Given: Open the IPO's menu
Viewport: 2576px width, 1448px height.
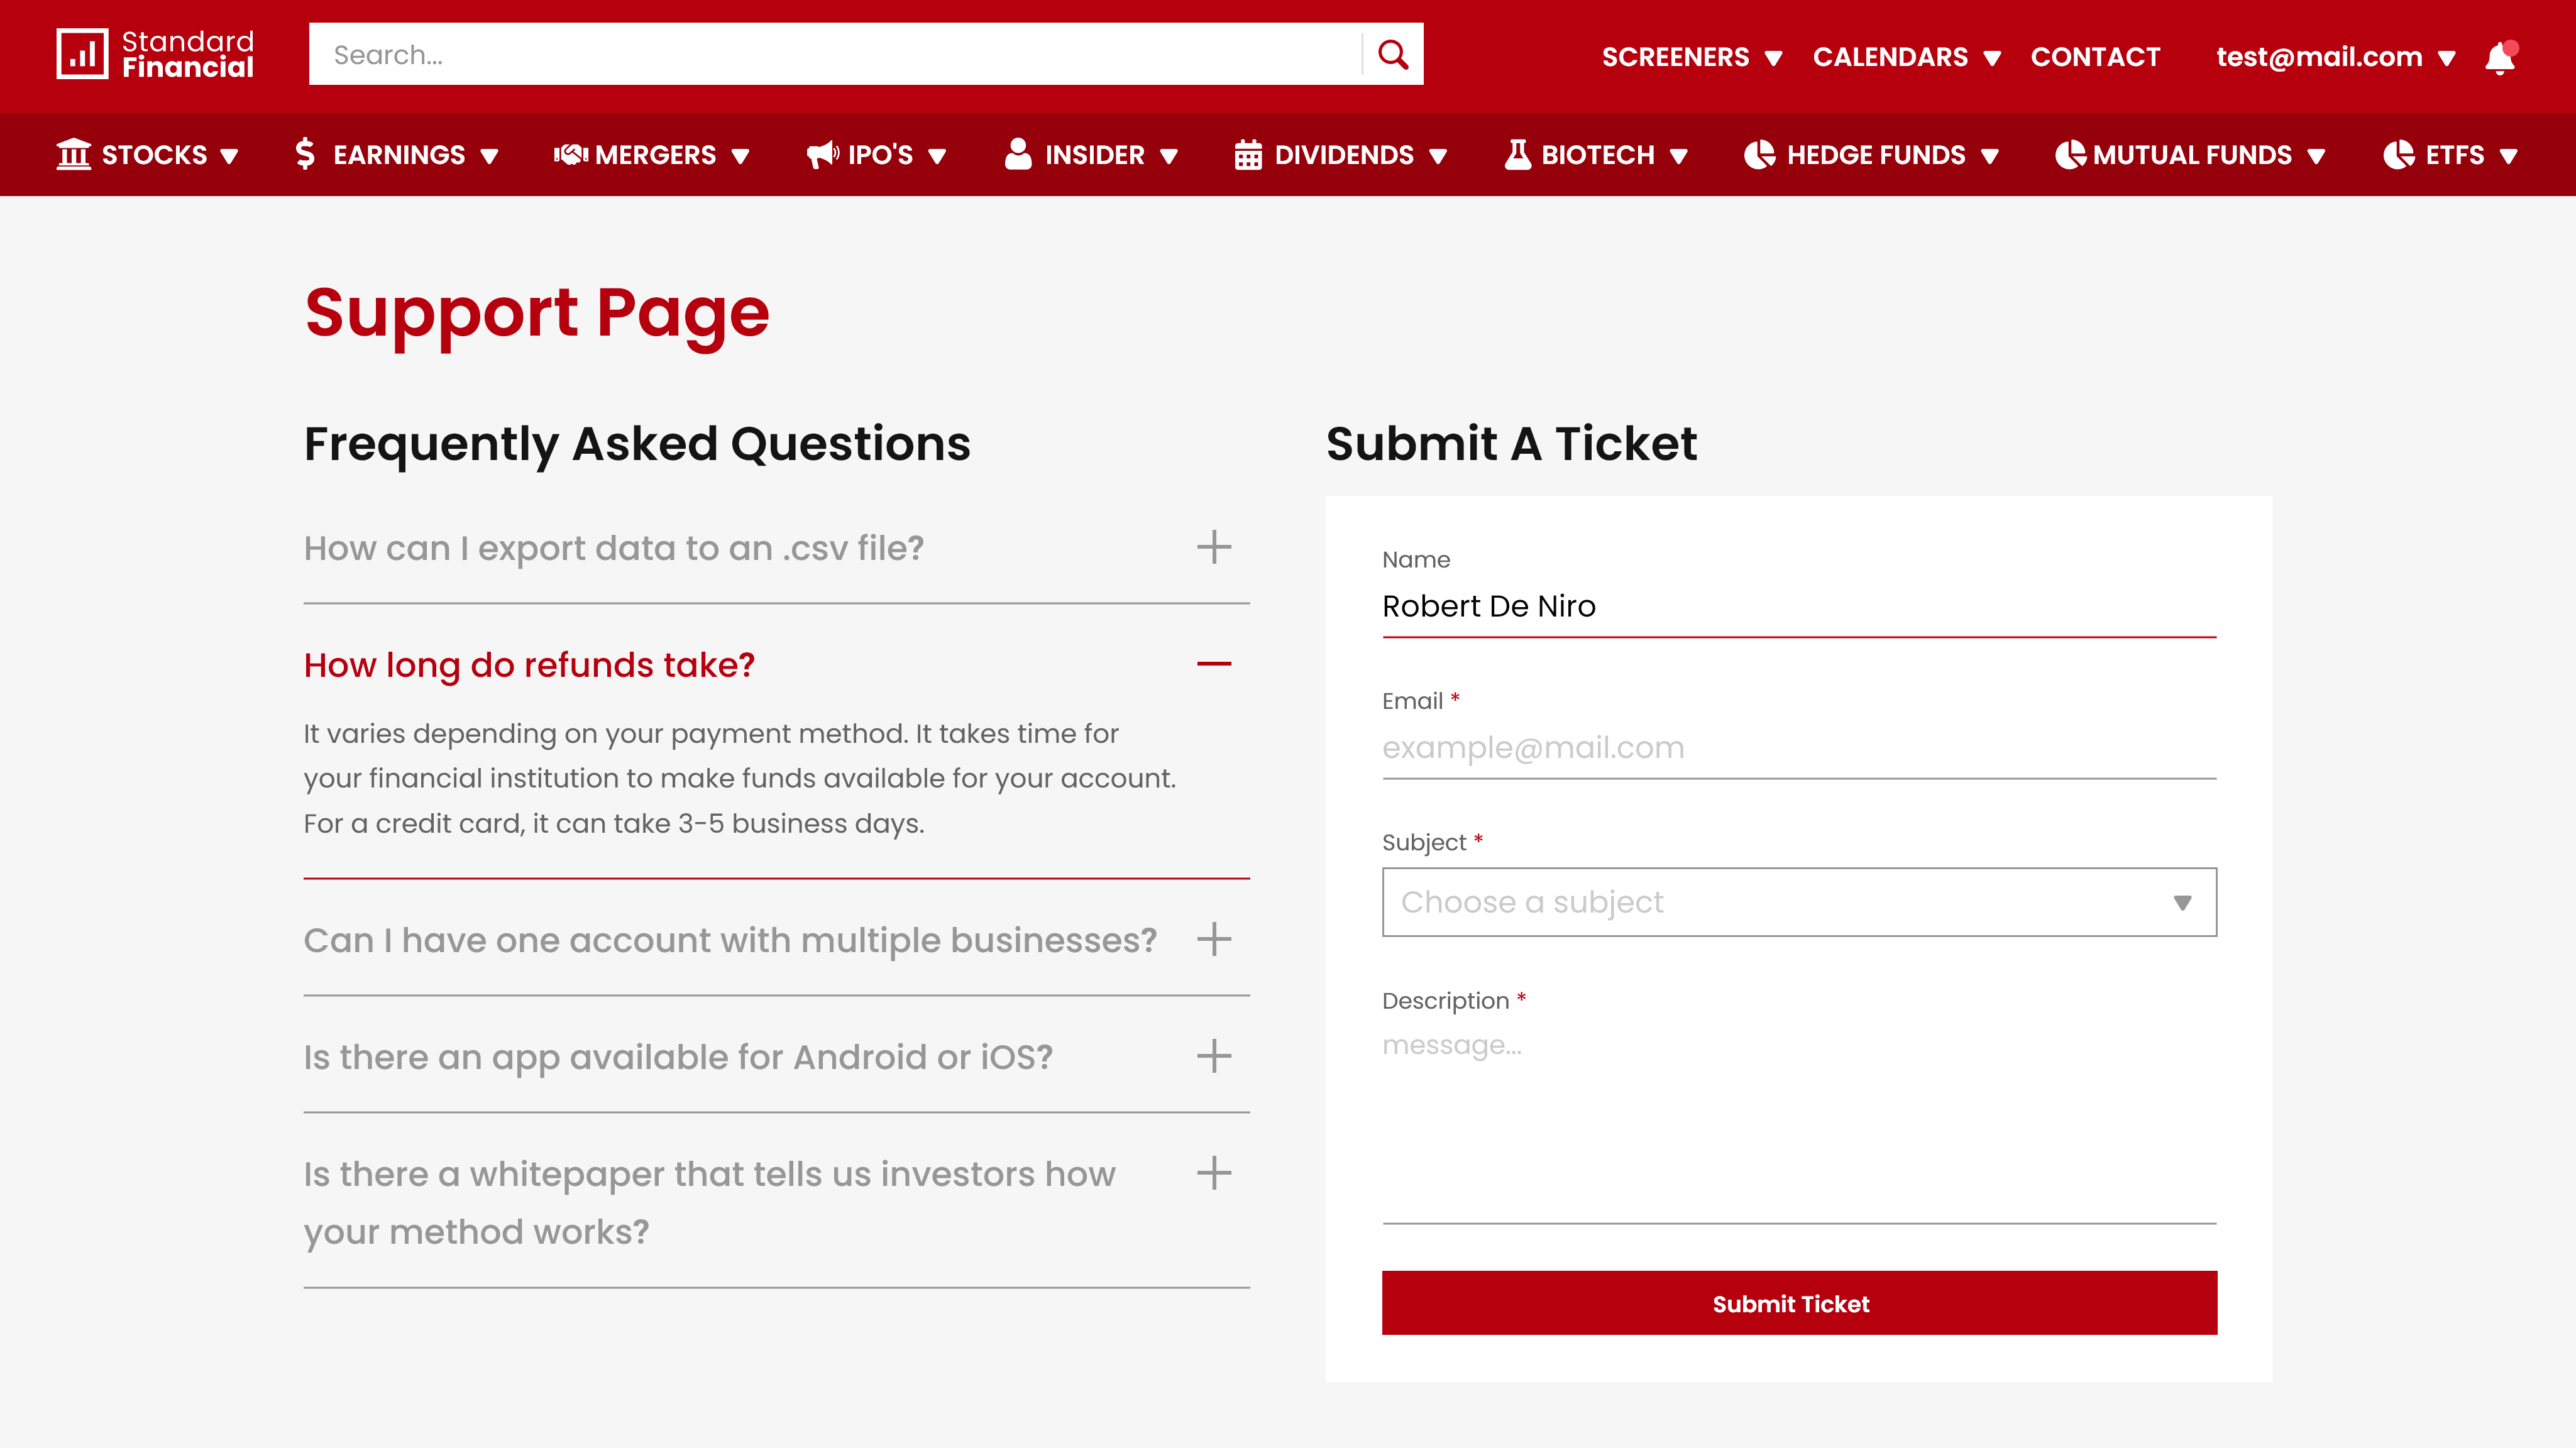Looking at the screenshot, I should click(x=876, y=155).
